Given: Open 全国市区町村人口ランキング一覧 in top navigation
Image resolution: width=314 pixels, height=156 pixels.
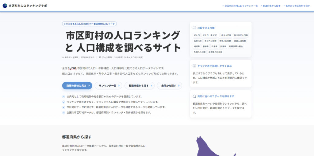Looking at the screenshot, I should pos(241,6).
